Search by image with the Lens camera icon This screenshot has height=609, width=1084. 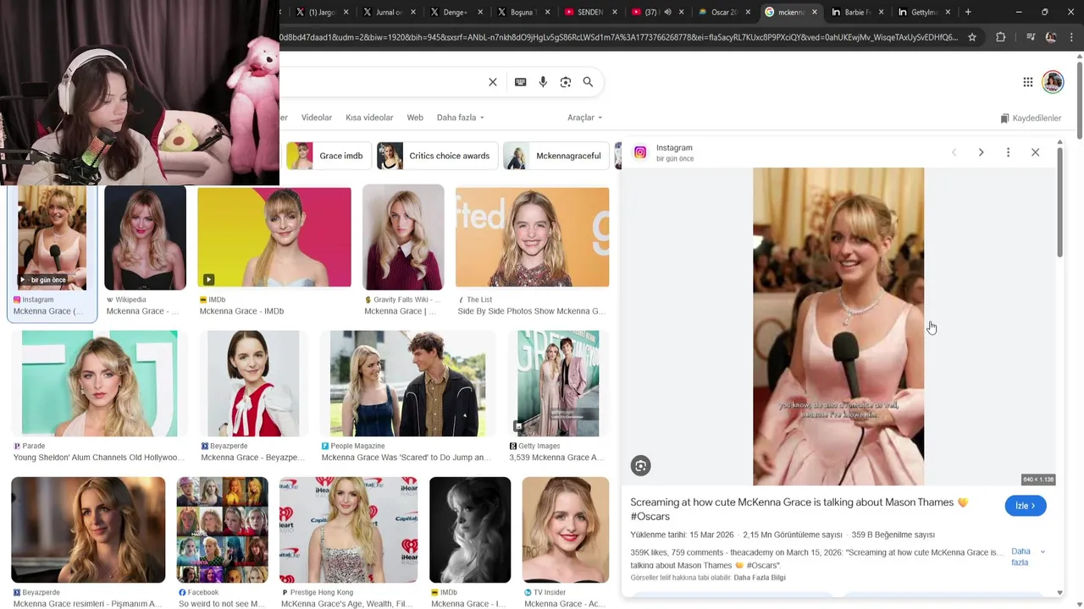tap(566, 82)
